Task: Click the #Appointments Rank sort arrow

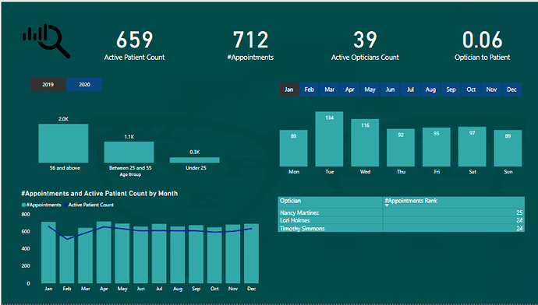Action: click(387, 205)
